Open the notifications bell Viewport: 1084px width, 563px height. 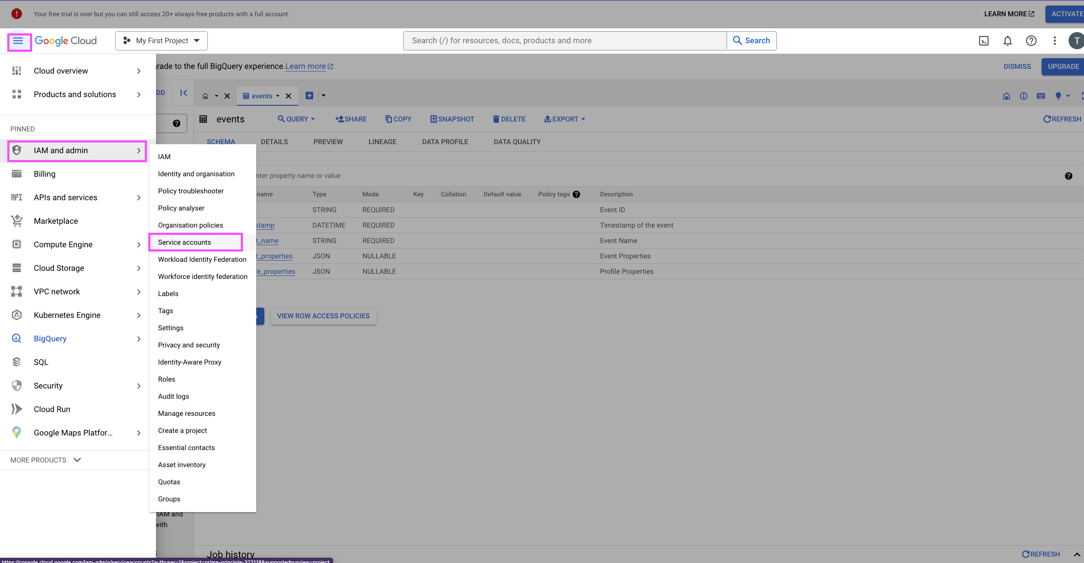tap(1007, 41)
